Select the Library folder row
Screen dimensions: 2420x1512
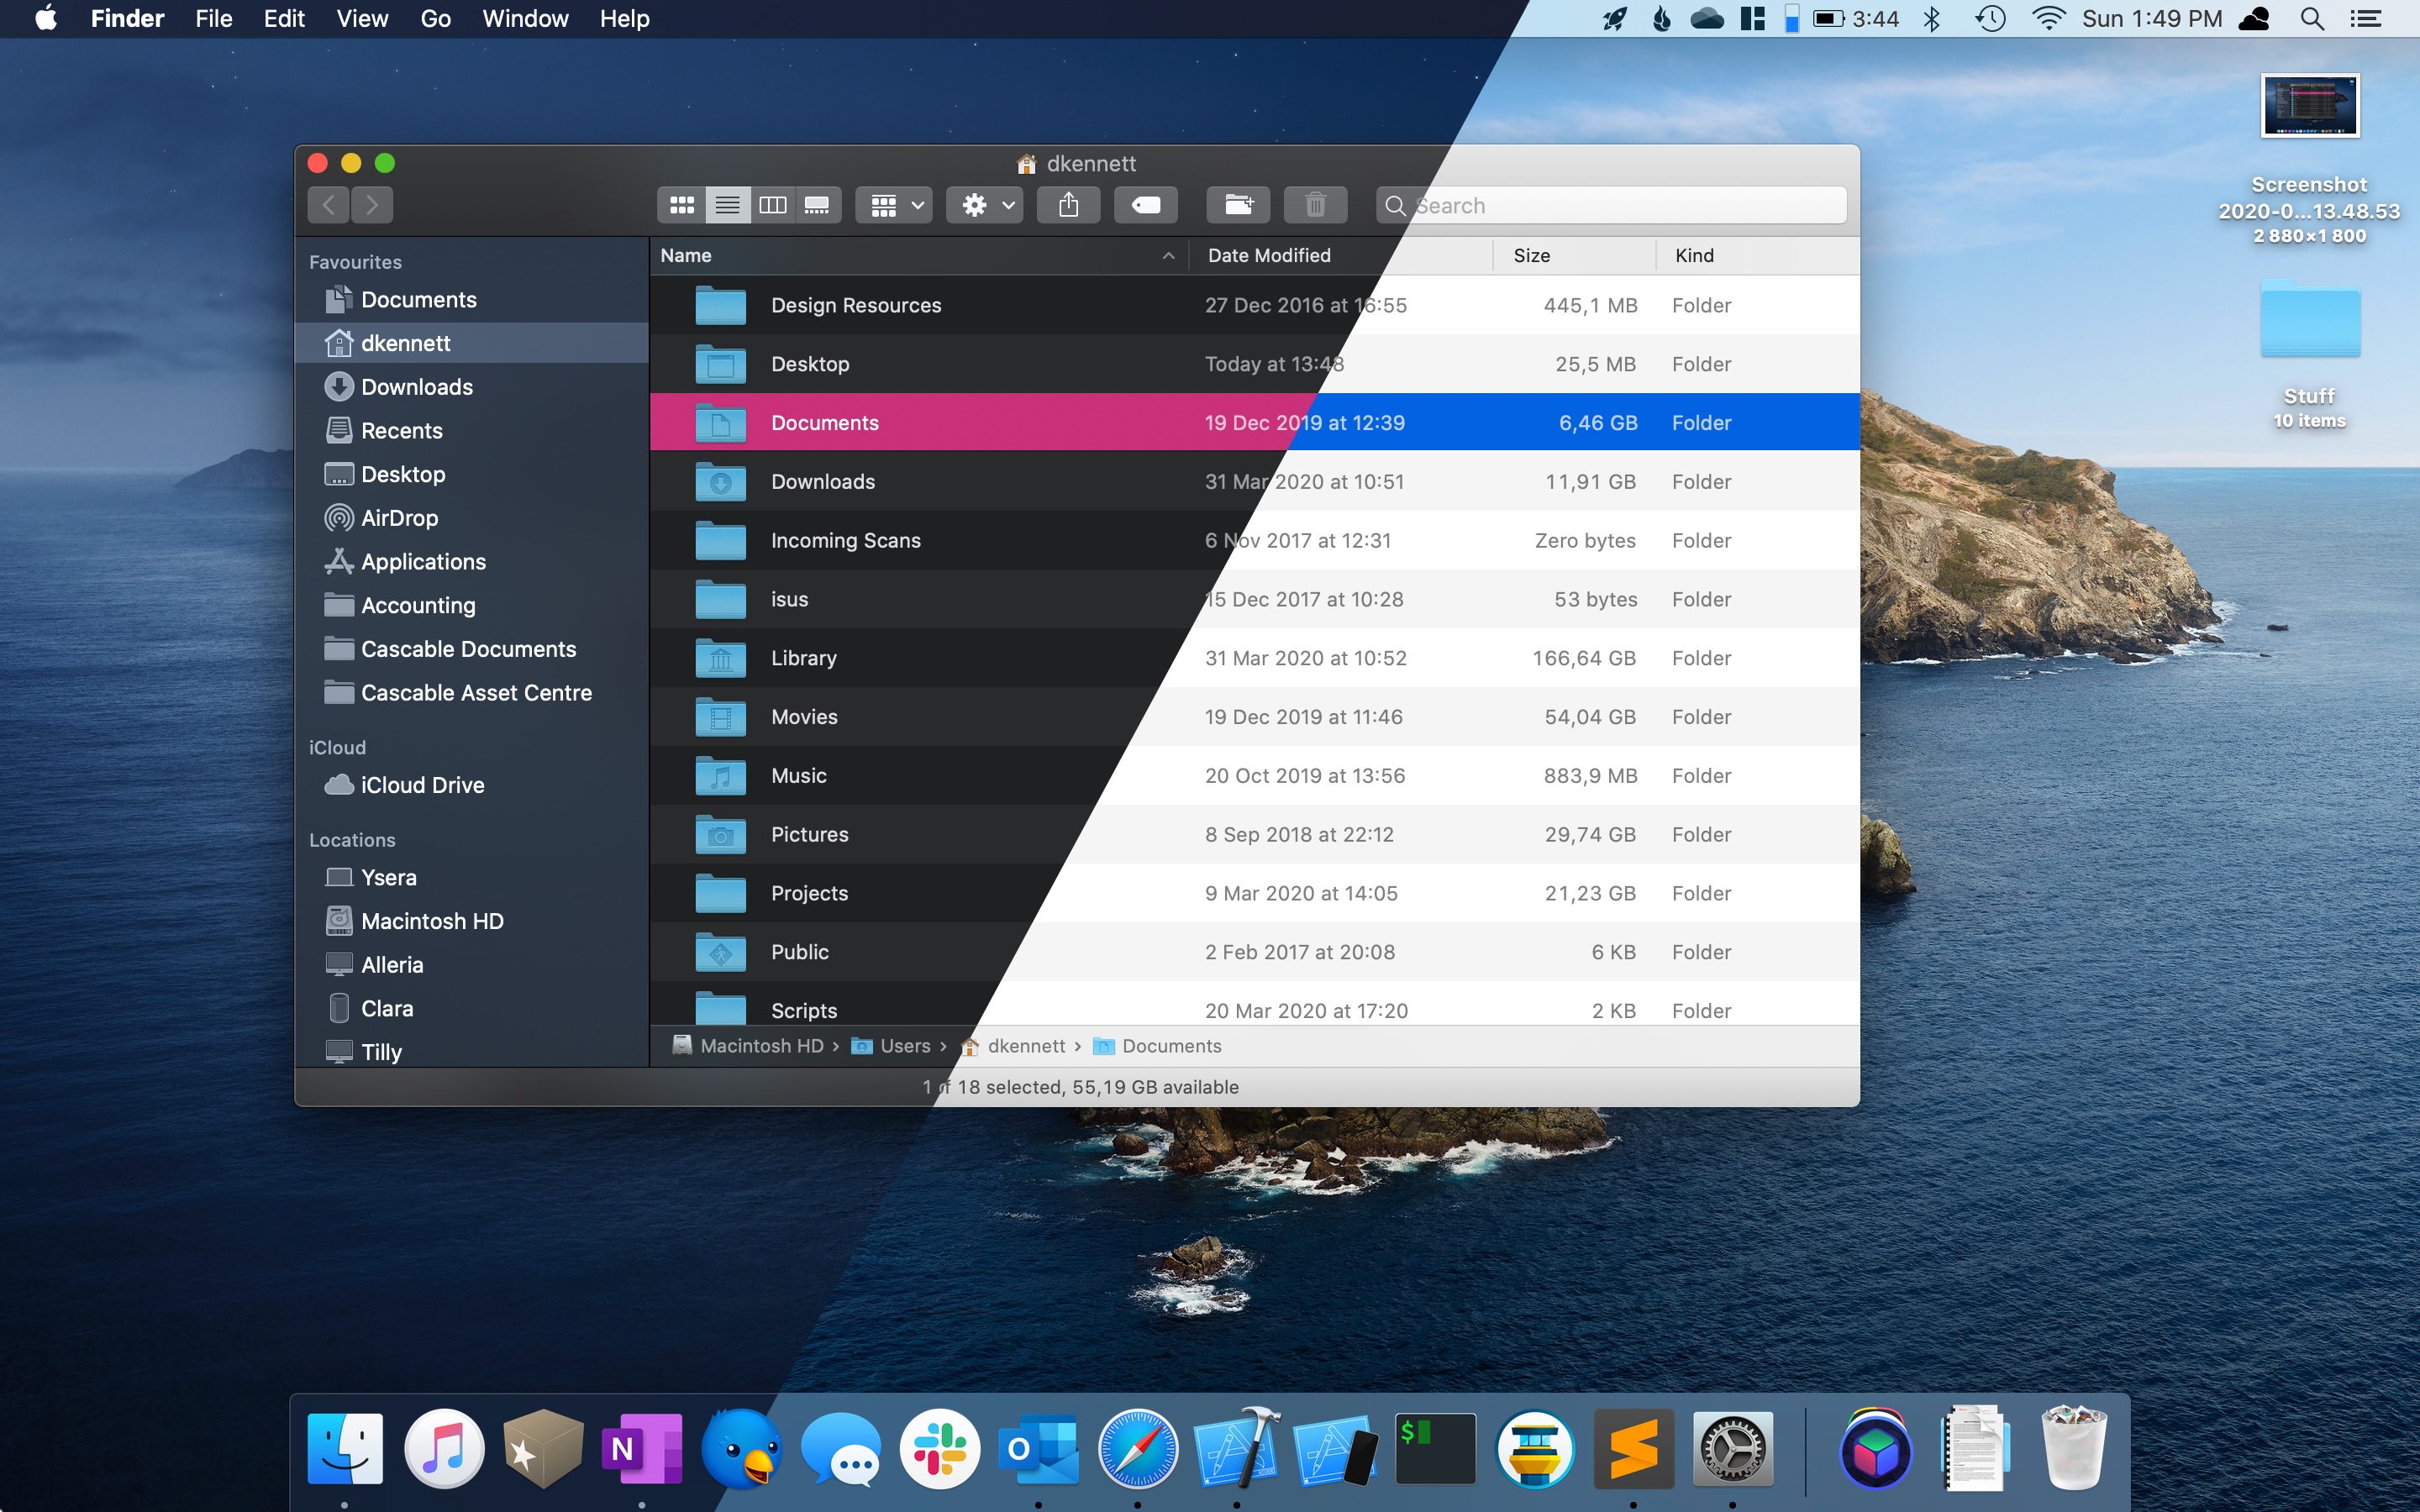pos(803,658)
